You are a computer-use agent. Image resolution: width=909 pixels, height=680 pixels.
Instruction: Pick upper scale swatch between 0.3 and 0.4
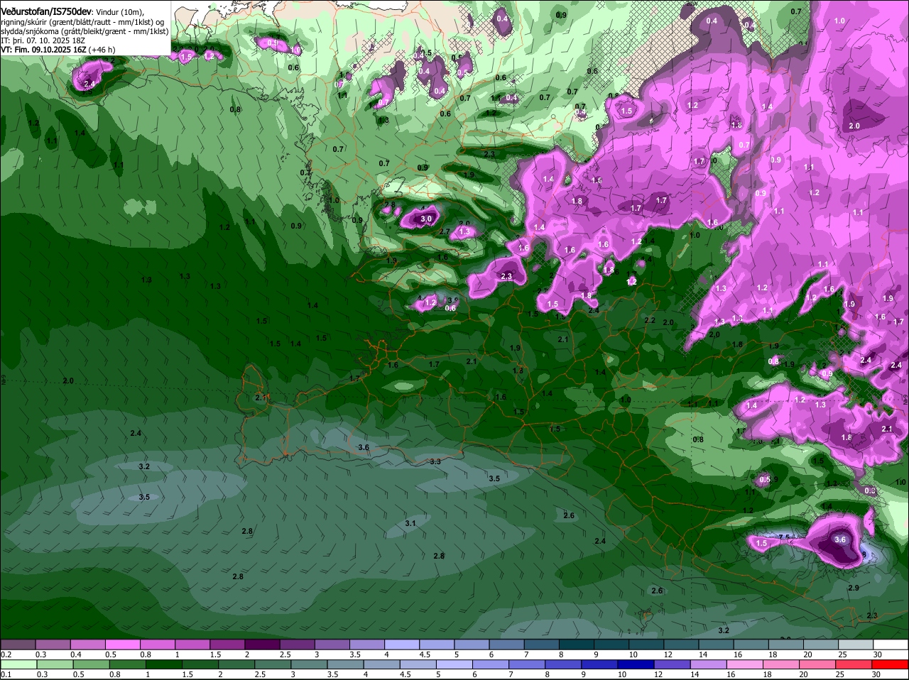pyautogui.click(x=53, y=645)
